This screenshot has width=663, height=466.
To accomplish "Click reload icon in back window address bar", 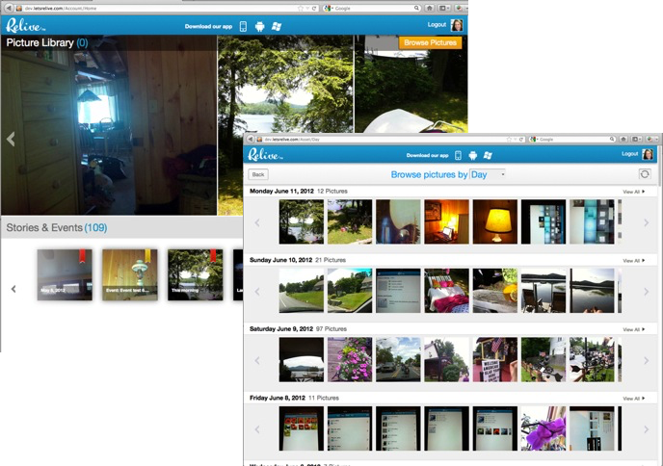I will pos(314,9).
